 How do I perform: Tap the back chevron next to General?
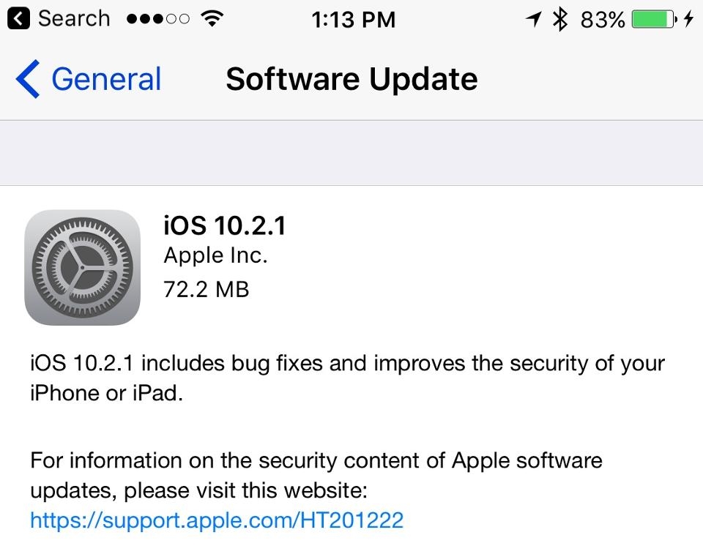[x=26, y=78]
